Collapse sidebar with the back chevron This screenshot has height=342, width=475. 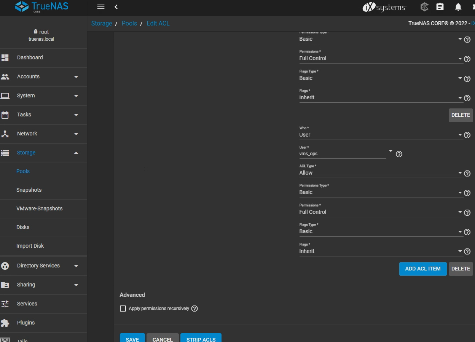coord(116,7)
